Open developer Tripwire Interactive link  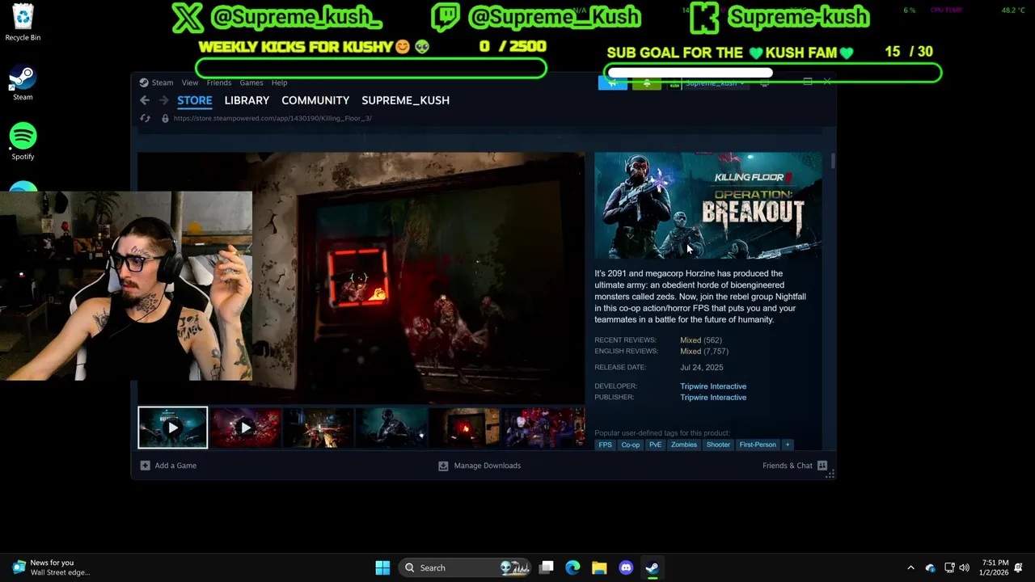713,386
